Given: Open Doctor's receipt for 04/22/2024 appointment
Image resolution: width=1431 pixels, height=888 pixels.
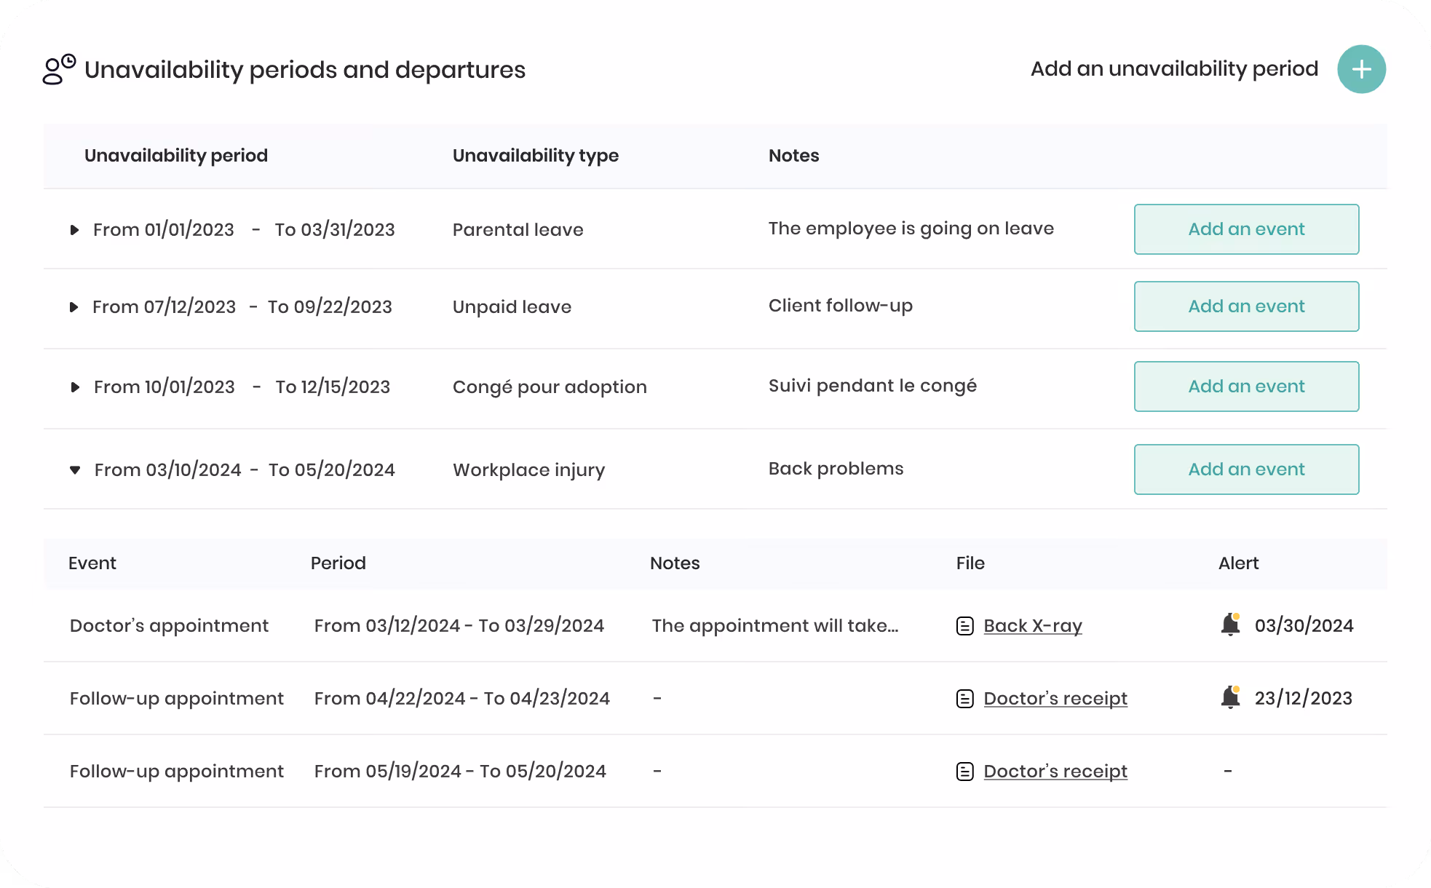Looking at the screenshot, I should 1055,699.
